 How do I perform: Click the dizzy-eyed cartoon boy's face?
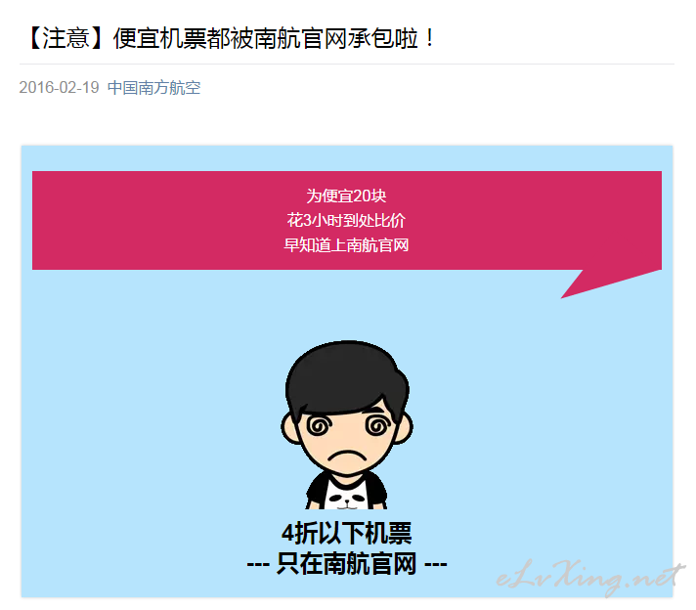click(347, 437)
